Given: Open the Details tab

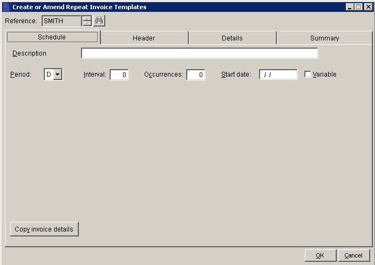Looking at the screenshot, I should tap(232, 38).
